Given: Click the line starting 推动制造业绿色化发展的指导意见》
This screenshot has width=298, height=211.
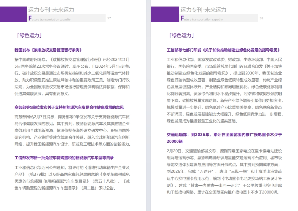Looking at the screenshot, I should coord(224,73).
